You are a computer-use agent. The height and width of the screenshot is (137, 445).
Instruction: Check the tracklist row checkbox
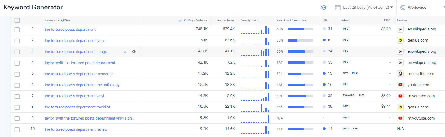pyautogui.click(x=17, y=107)
